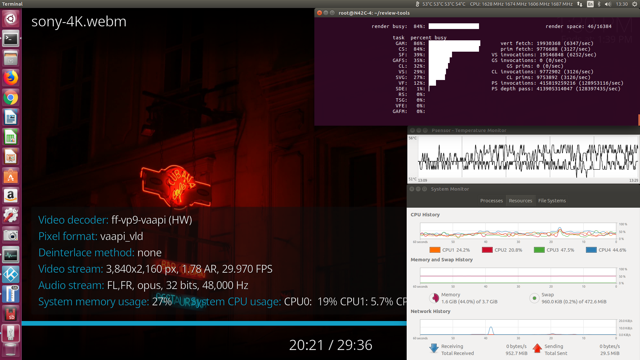This screenshot has width=640, height=360.
Task: Seek on the Kodi playback progress bar
Action: [x=214, y=323]
